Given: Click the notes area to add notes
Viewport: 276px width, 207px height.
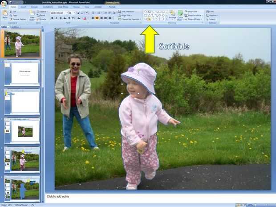Looking at the screenshot, I should (x=160, y=198).
